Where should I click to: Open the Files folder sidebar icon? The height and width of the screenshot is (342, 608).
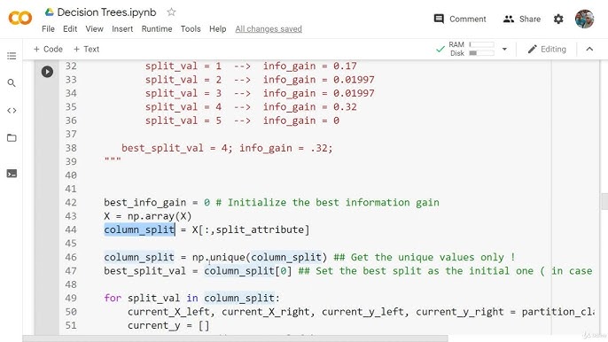pos(12,137)
